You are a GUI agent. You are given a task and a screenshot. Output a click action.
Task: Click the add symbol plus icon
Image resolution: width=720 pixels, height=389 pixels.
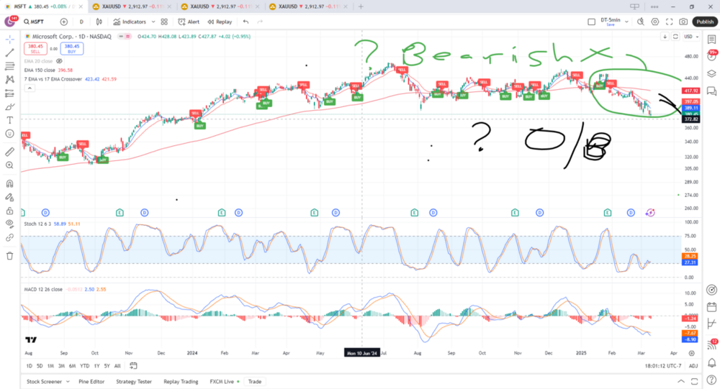tap(64, 22)
